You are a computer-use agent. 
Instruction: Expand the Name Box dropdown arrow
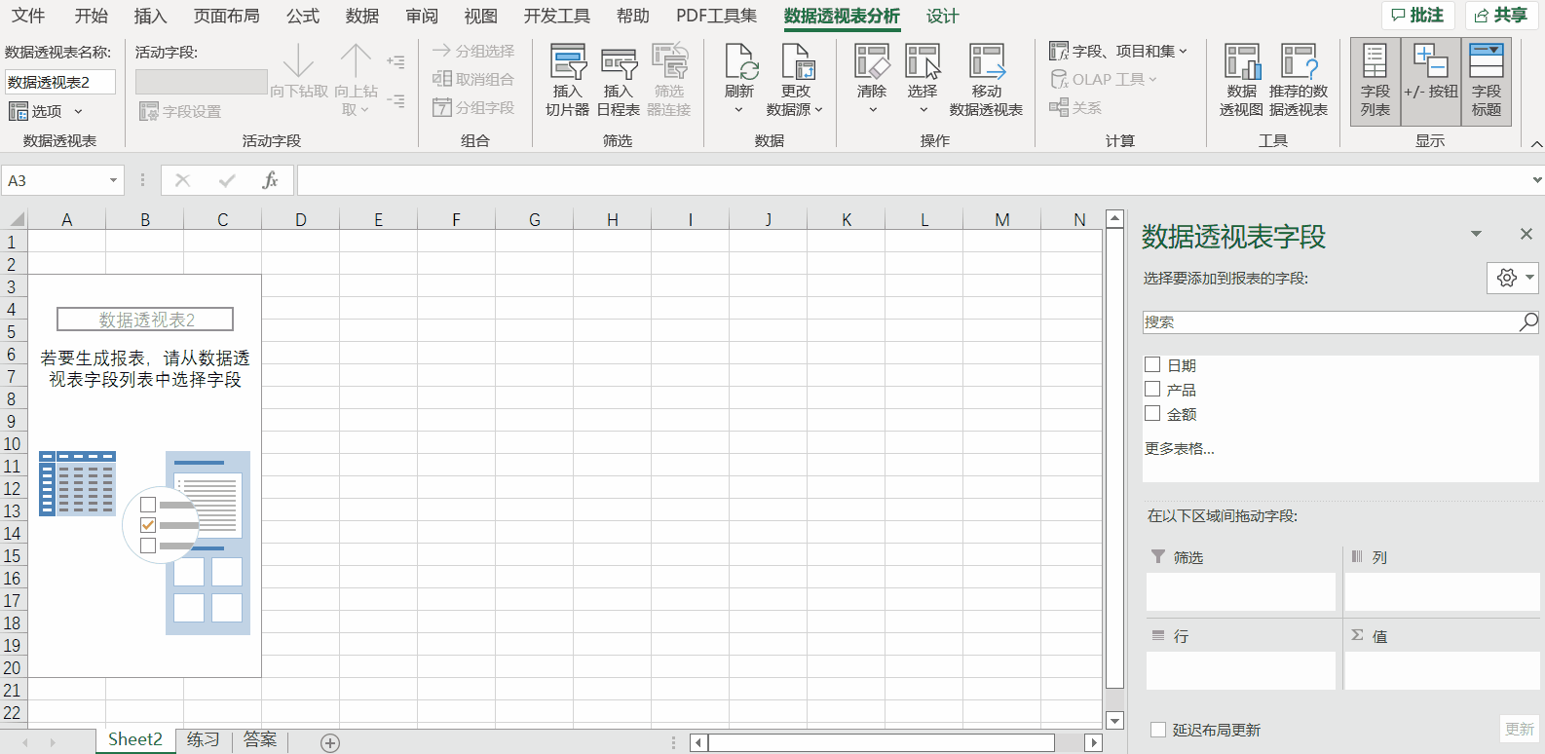pos(113,180)
